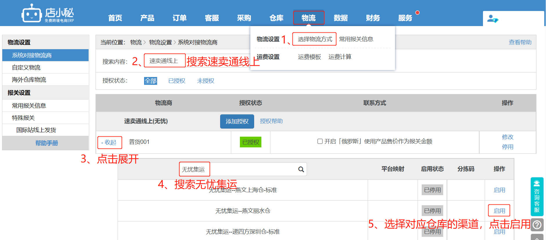Click row text 无忧集运--燕文丽水仓
Image resolution: width=546 pixels, height=240 pixels.
[243, 211]
